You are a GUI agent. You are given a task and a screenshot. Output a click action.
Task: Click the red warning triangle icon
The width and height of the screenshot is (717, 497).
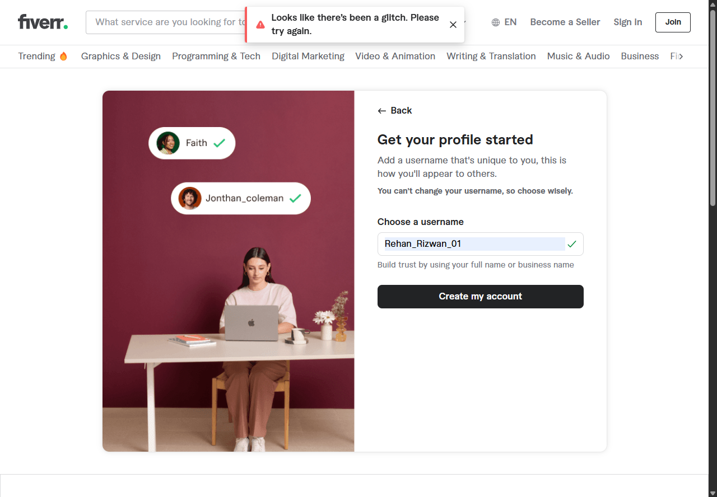coord(260,25)
